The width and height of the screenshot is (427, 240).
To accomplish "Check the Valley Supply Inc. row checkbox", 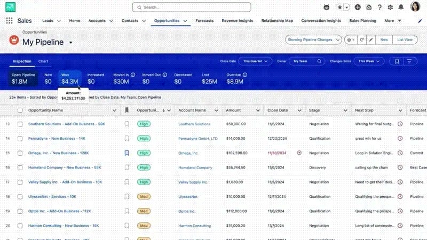I will [20, 182].
